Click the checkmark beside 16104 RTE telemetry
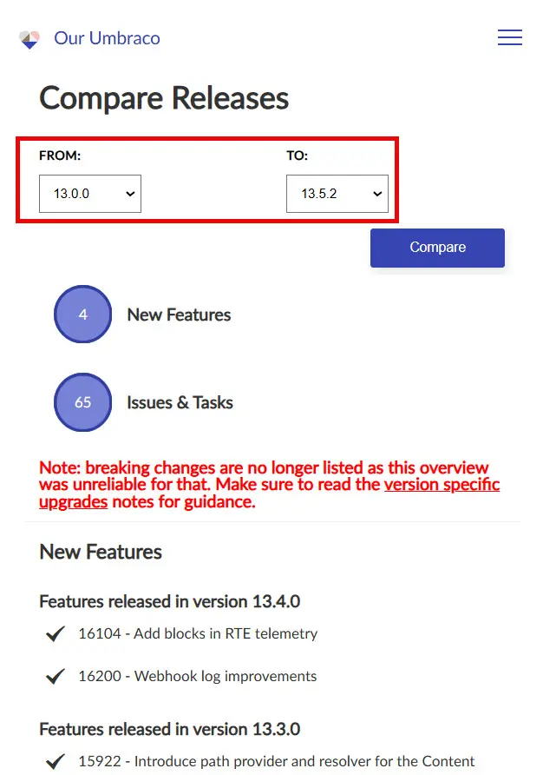The width and height of the screenshot is (543, 775). point(55,634)
